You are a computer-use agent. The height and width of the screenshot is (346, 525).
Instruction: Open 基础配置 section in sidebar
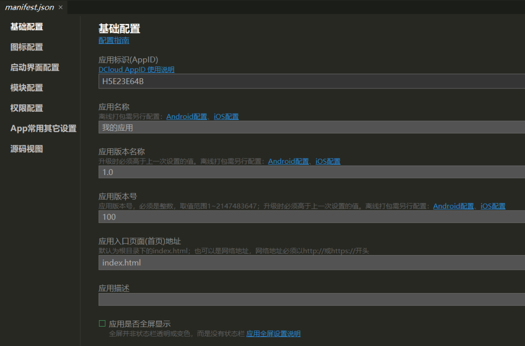pyautogui.click(x=27, y=27)
